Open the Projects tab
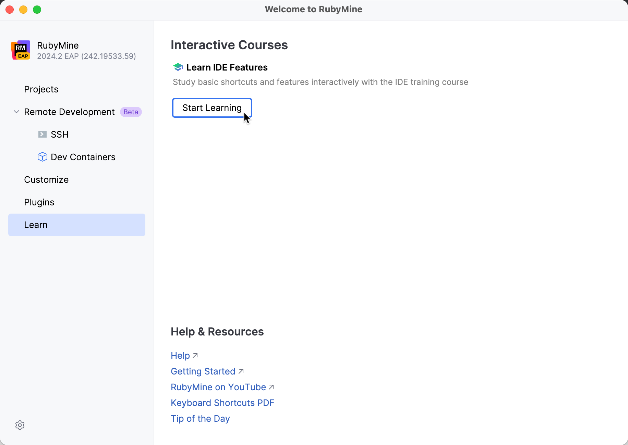628x445 pixels. click(x=41, y=89)
